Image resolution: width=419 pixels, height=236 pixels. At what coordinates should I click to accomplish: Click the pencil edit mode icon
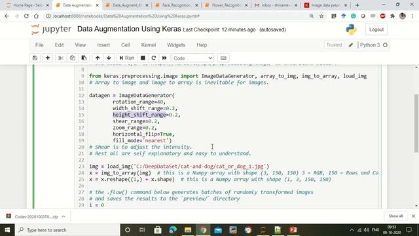pyautogui.click(x=351, y=45)
